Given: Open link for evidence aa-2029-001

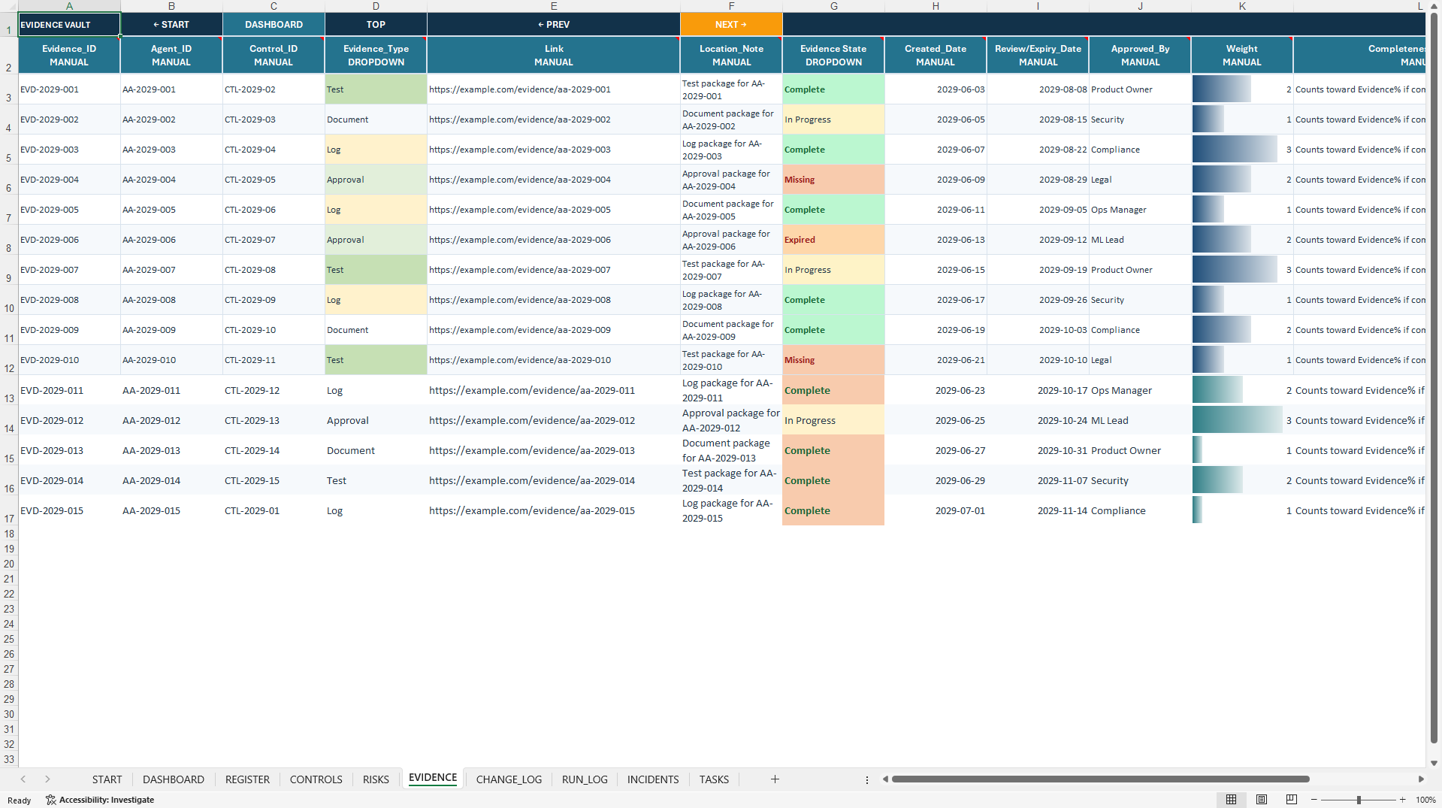Looking at the screenshot, I should coord(519,89).
